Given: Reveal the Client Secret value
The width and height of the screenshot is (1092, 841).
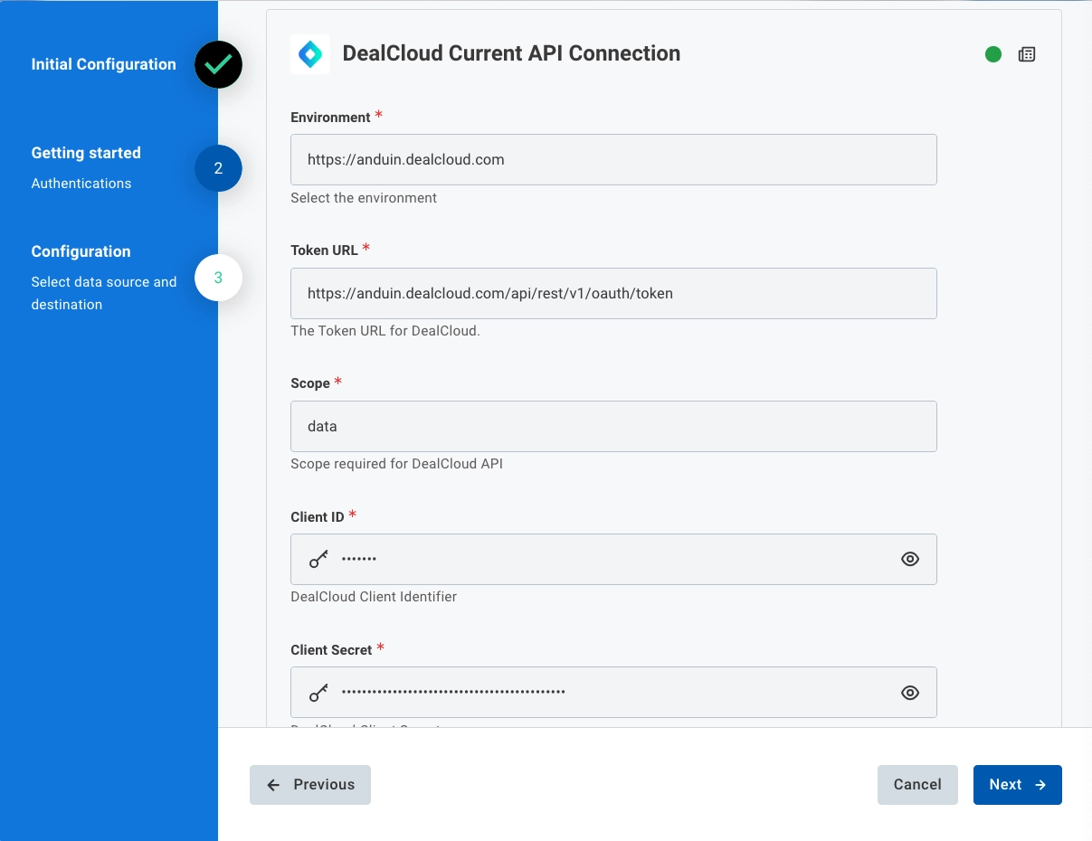Looking at the screenshot, I should (x=910, y=693).
